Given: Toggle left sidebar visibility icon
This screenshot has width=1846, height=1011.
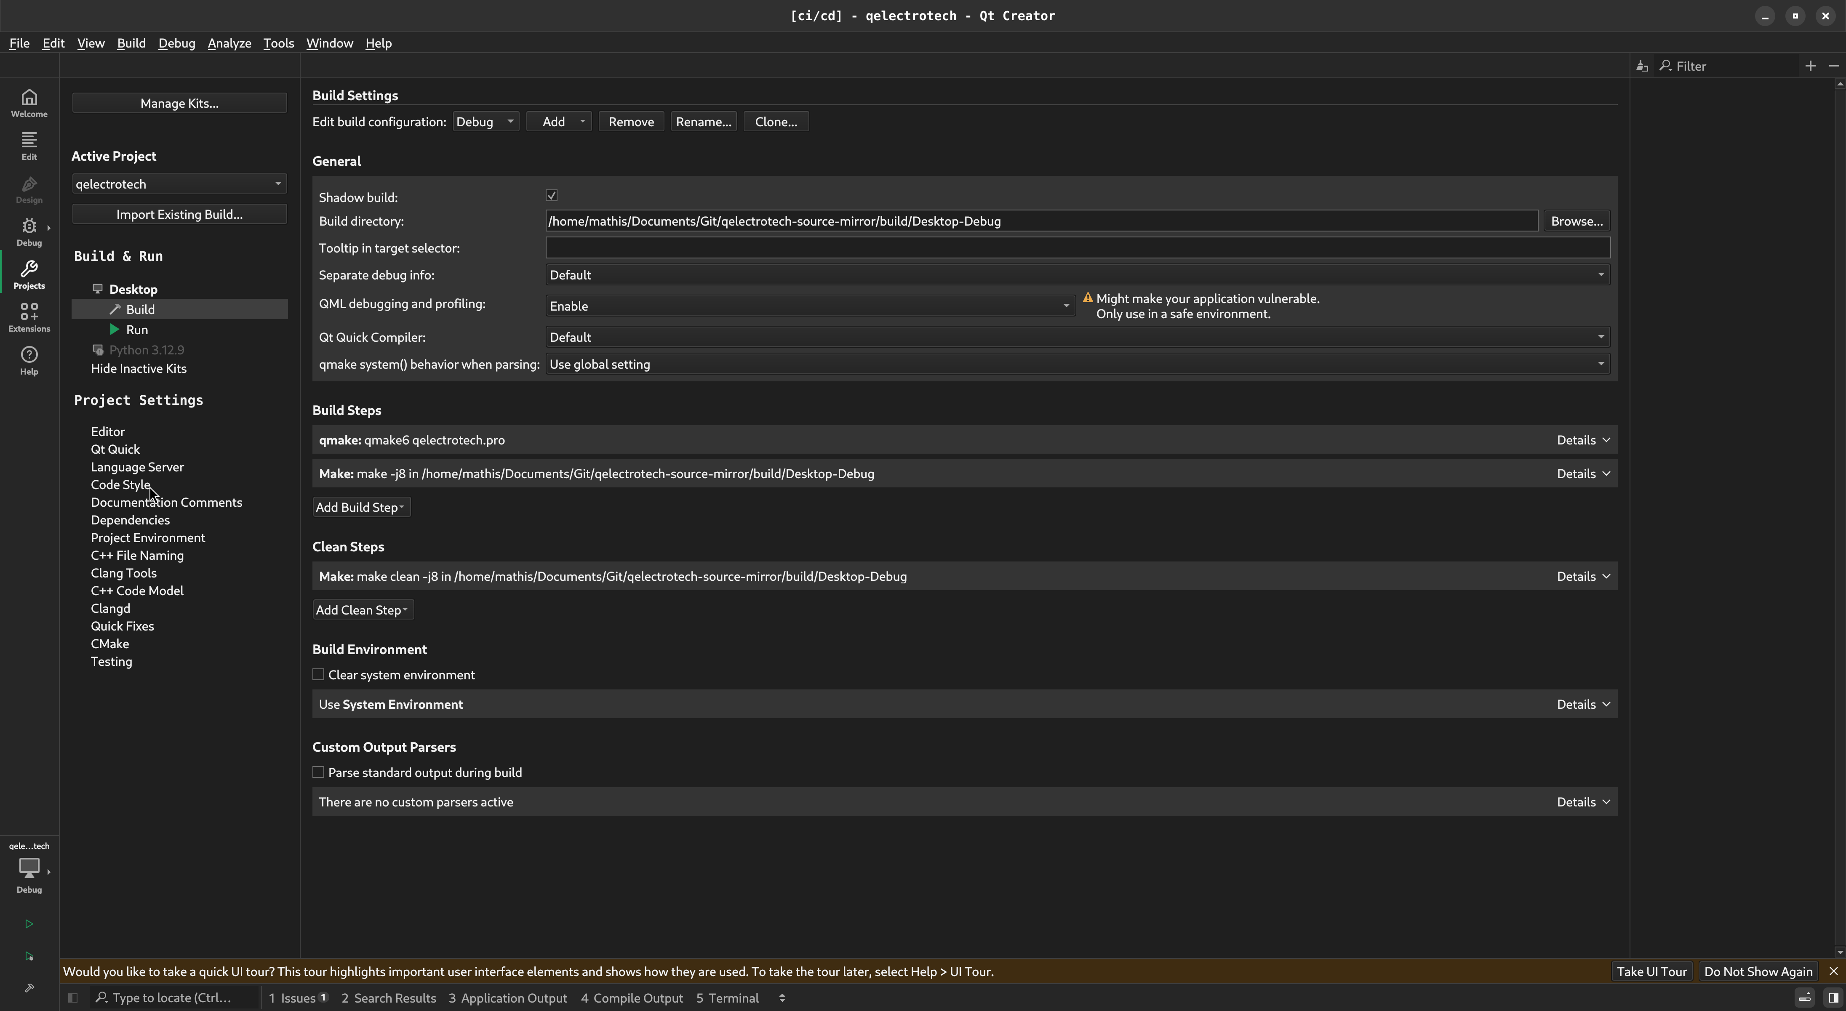Looking at the screenshot, I should pyautogui.click(x=72, y=998).
